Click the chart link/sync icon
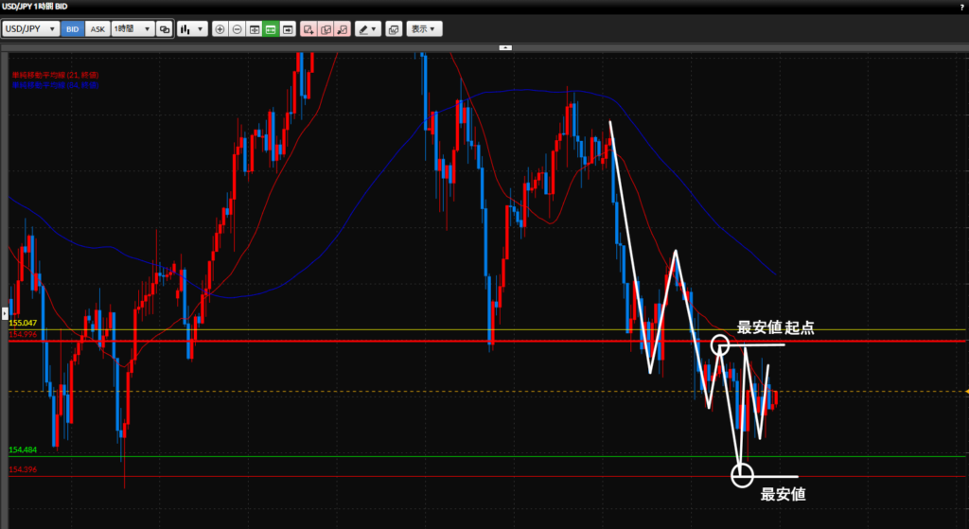This screenshot has height=529, width=969. [x=165, y=29]
